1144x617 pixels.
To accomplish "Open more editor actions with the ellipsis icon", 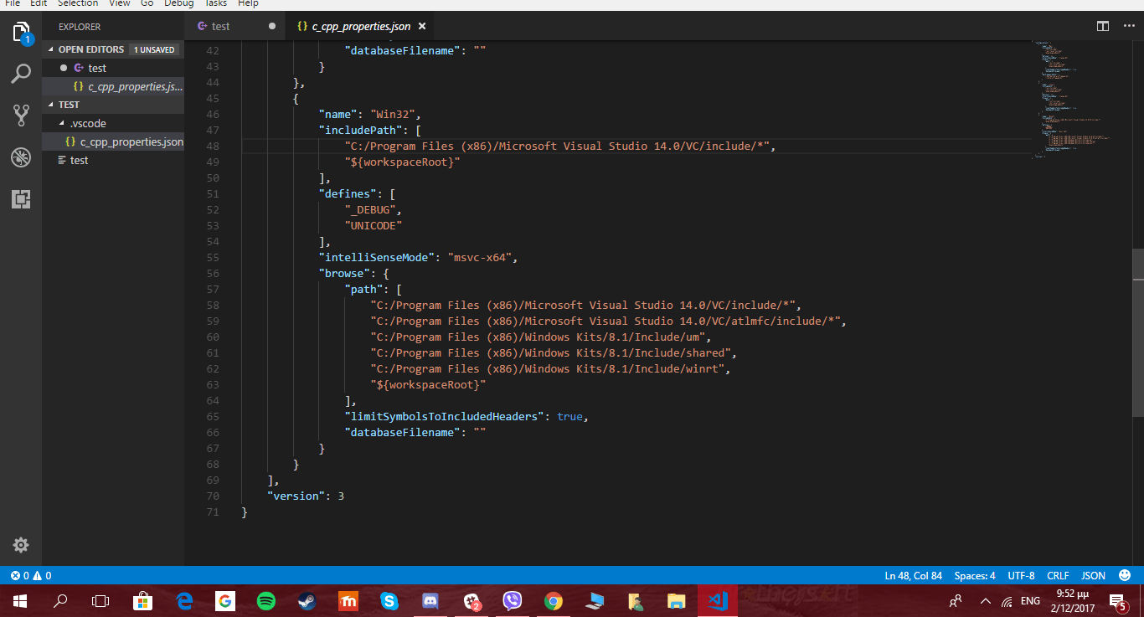I will pyautogui.click(x=1129, y=26).
